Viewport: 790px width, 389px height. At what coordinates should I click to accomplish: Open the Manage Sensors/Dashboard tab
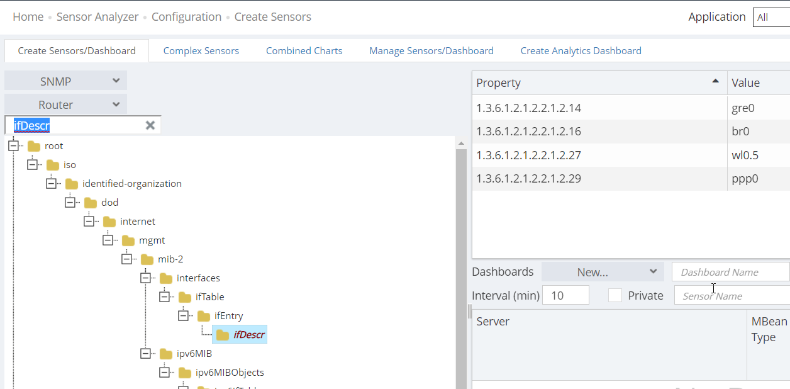click(431, 51)
